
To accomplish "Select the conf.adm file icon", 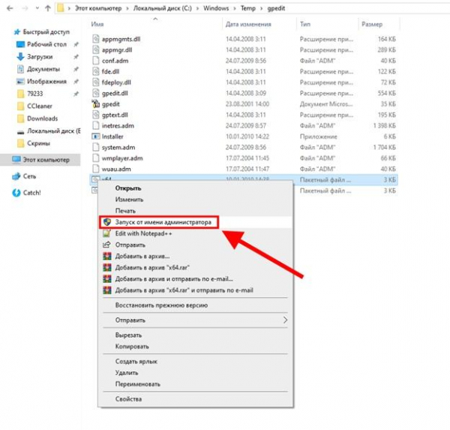I will (x=96, y=61).
